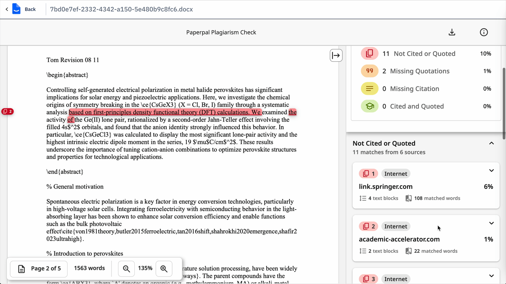Screen dimensions: 506x284
Task: Open the info icon in header
Action: click(x=483, y=32)
